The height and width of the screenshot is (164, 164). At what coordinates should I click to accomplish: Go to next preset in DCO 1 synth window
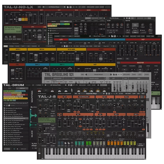coord(62,46)
